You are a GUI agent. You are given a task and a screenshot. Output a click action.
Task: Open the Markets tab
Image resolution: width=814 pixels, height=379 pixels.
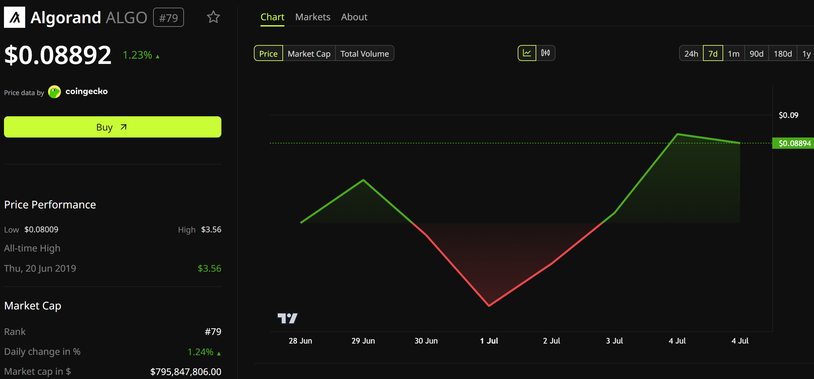pos(313,17)
